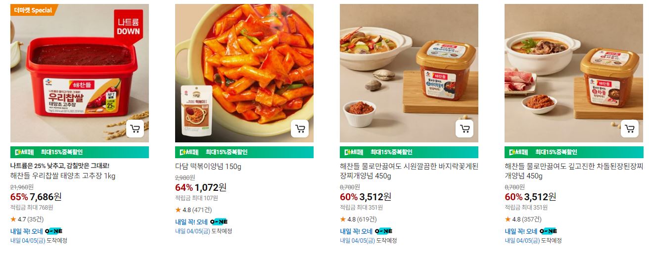View clam crab doenjang stew image
The image size is (649, 263).
[x=409, y=73]
